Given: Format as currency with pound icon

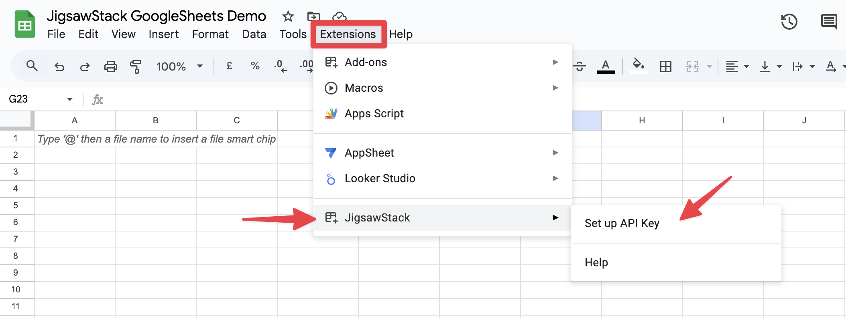Looking at the screenshot, I should click(230, 66).
